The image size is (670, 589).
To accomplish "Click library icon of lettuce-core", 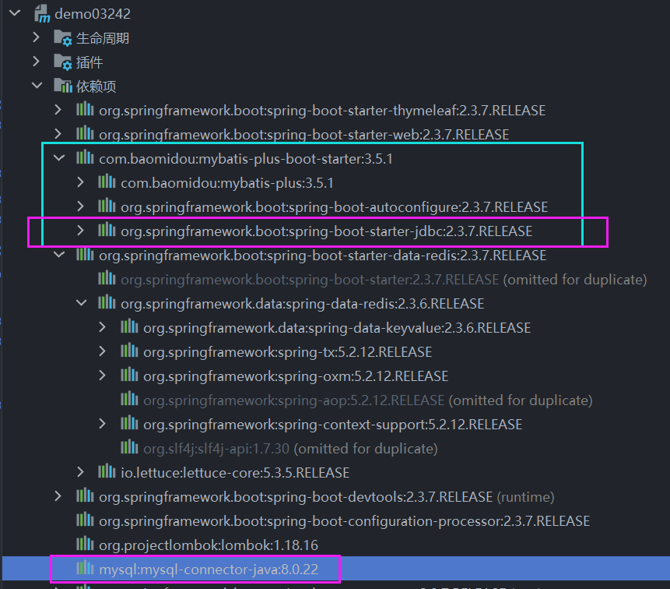I will tap(107, 471).
